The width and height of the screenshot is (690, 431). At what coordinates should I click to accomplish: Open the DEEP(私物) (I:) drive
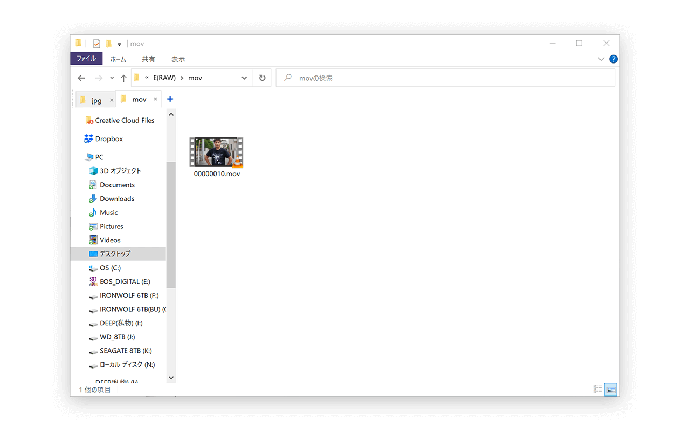[121, 323]
